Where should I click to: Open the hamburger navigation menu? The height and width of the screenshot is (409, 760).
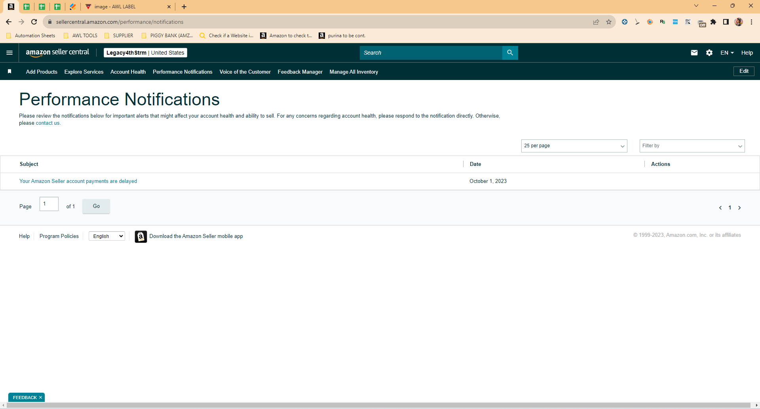coord(9,53)
